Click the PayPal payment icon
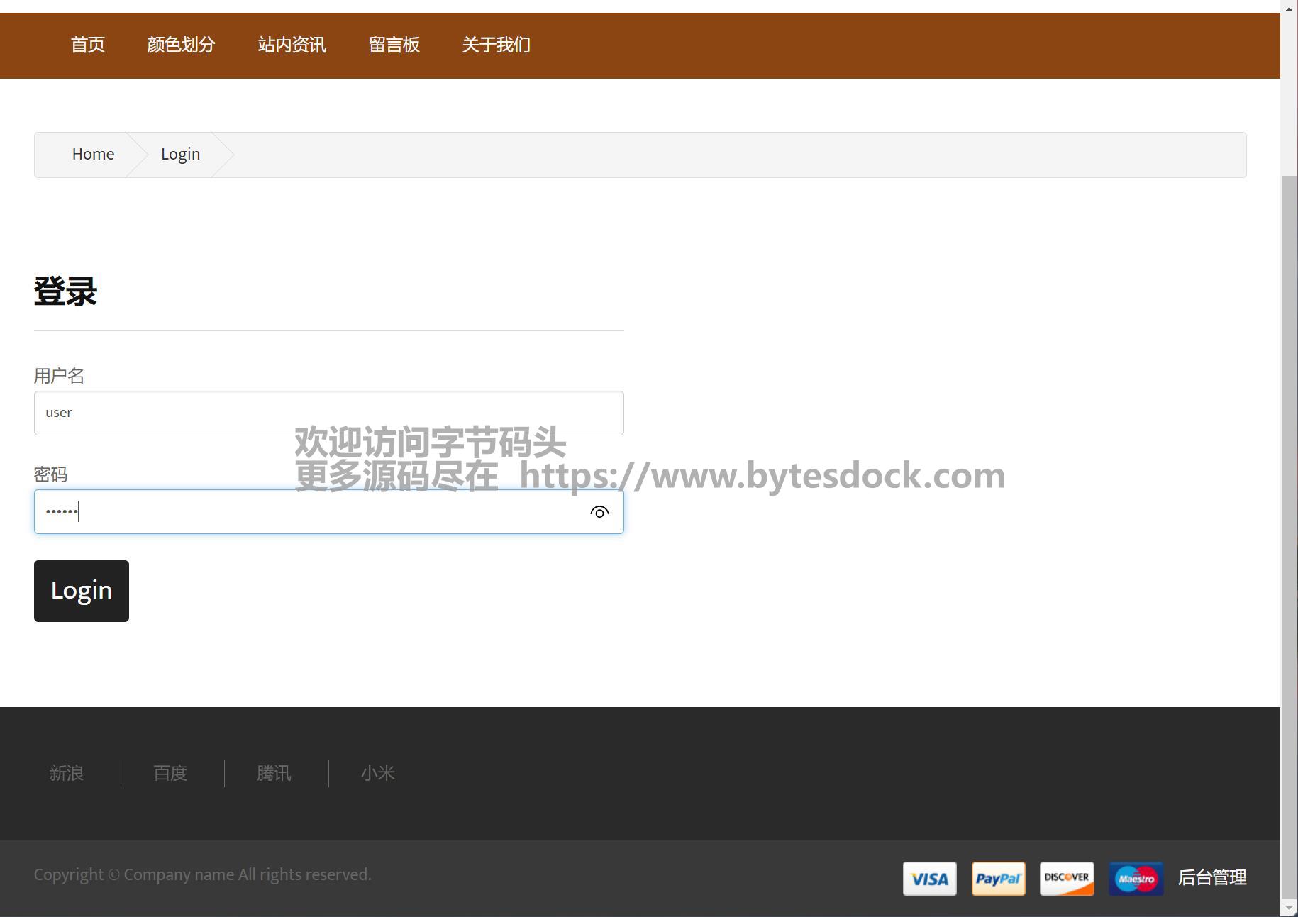This screenshot has height=917, width=1298. pyautogui.click(x=998, y=879)
